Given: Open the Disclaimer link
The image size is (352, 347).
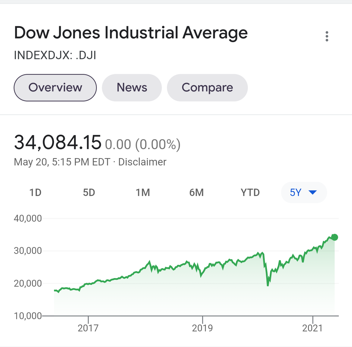Looking at the screenshot, I should 142,162.
